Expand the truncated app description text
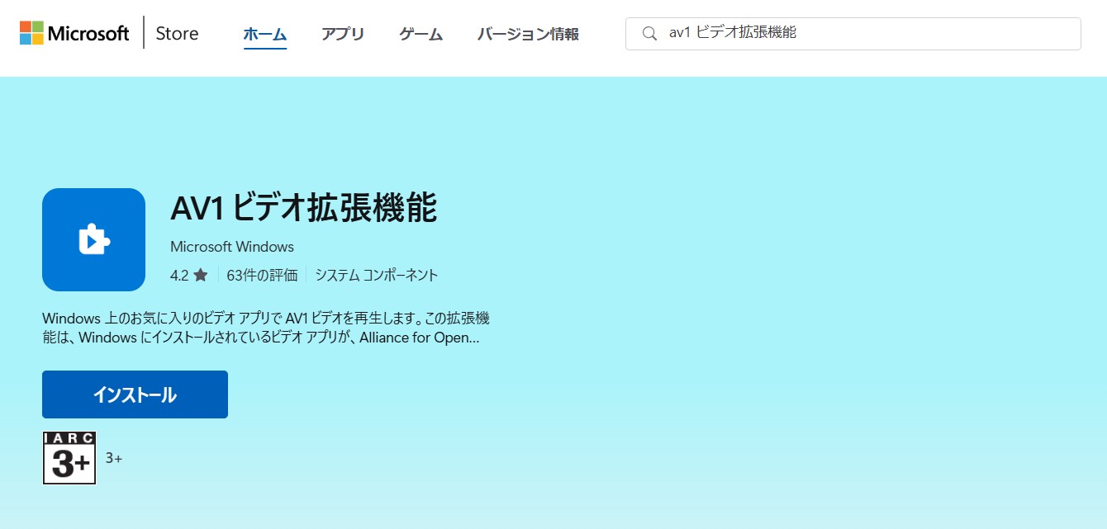Screen dimensions: 1107x529 click(266, 328)
